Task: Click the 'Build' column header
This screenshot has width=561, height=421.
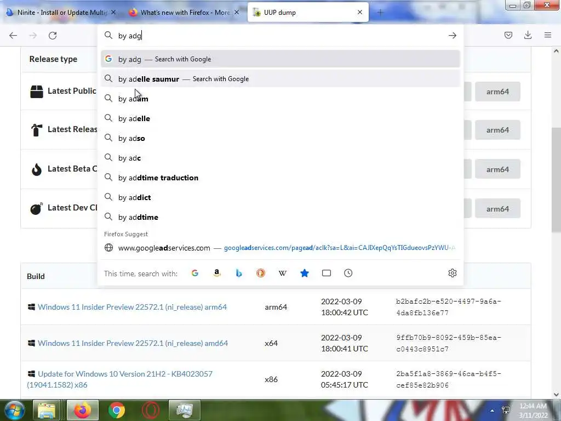Action: pyautogui.click(x=36, y=276)
